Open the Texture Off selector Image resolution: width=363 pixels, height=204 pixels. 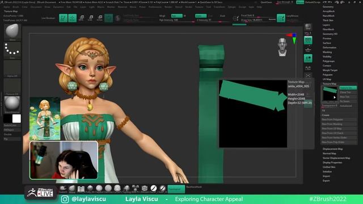tap(12, 87)
